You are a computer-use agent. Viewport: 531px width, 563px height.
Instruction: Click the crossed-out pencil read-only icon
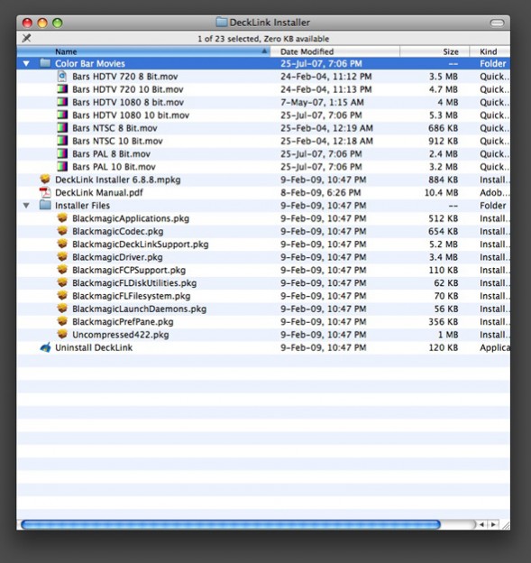tap(26, 38)
